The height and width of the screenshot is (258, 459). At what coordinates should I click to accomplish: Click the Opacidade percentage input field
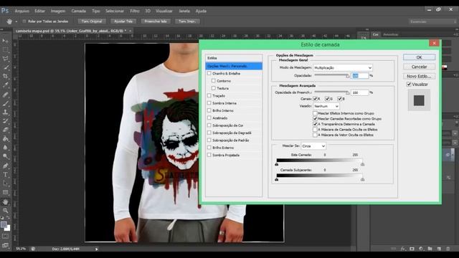pyautogui.click(x=360, y=76)
